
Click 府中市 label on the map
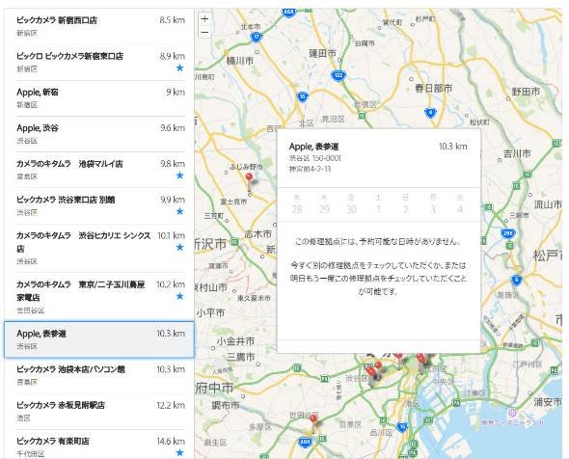[x=214, y=389]
